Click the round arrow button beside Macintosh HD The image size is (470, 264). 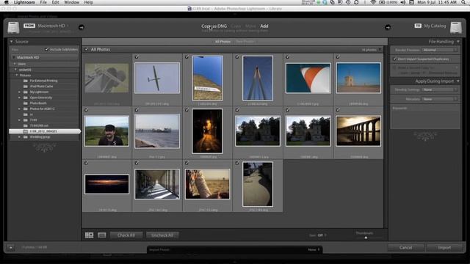pyautogui.click(x=82, y=27)
